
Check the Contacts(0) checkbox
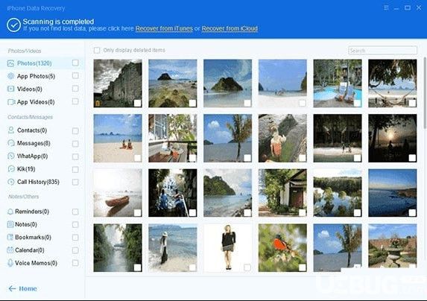[75, 131]
